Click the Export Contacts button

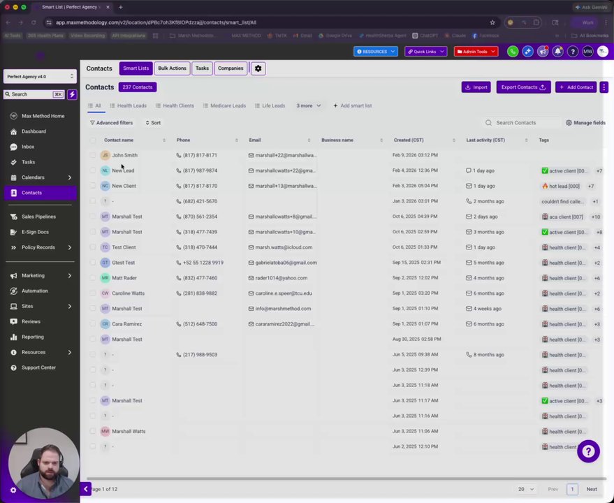tap(524, 87)
